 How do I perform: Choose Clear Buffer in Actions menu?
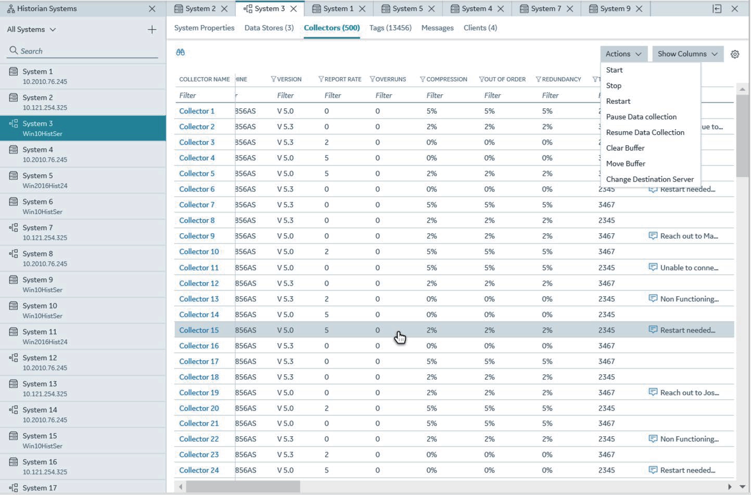click(625, 148)
